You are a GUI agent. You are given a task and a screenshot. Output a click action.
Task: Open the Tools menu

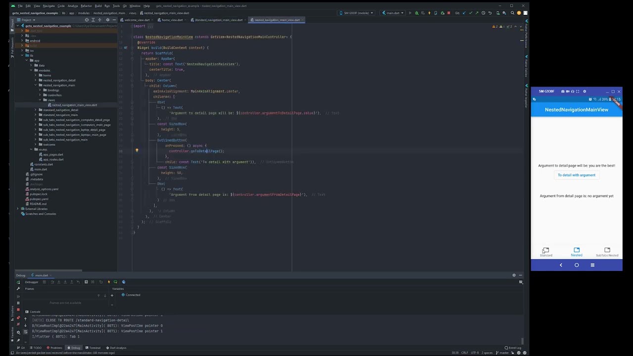tap(116, 6)
